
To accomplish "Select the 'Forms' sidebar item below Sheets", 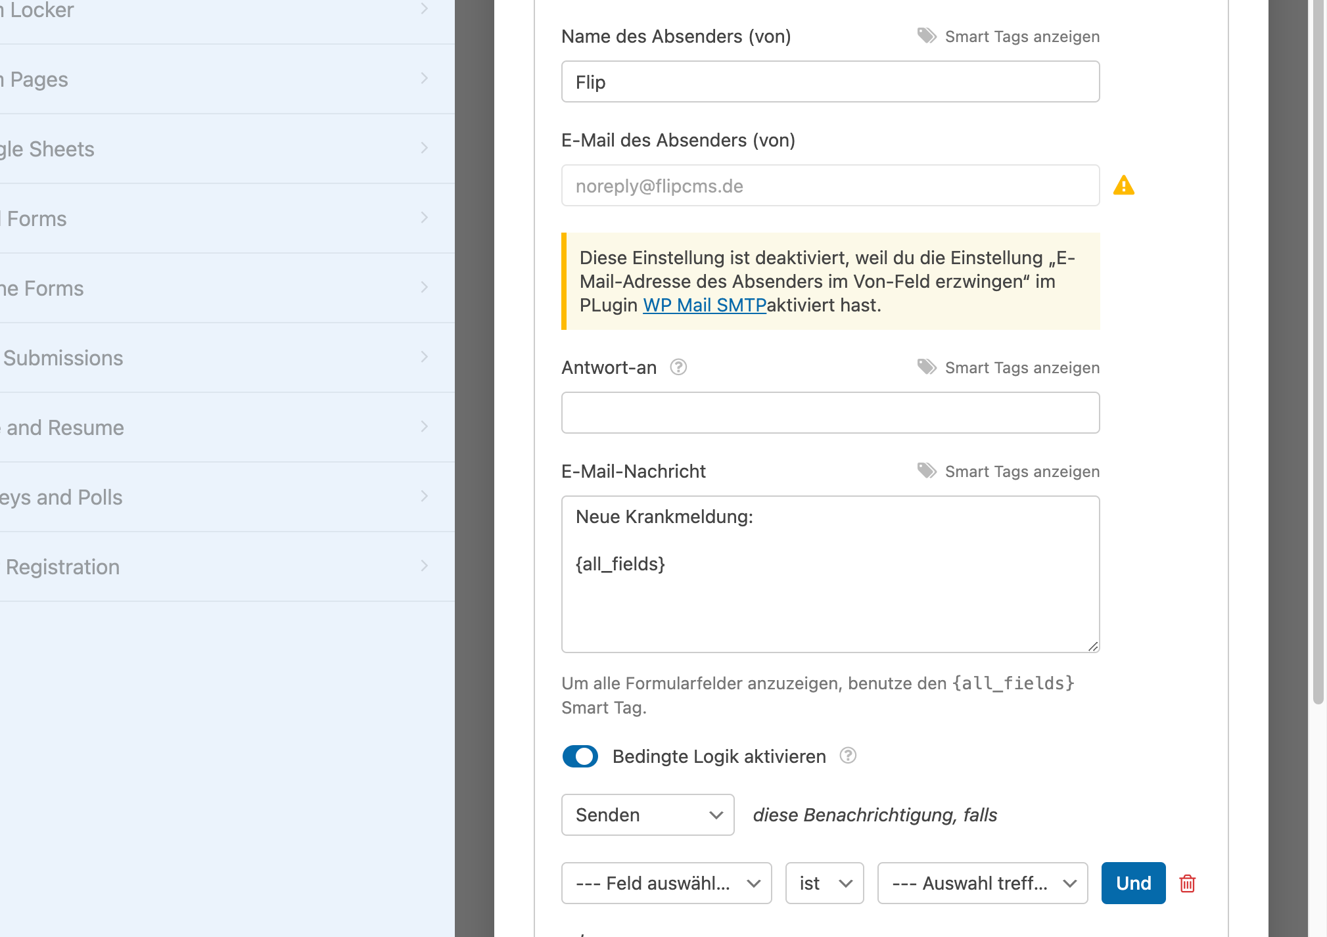I will [x=227, y=219].
